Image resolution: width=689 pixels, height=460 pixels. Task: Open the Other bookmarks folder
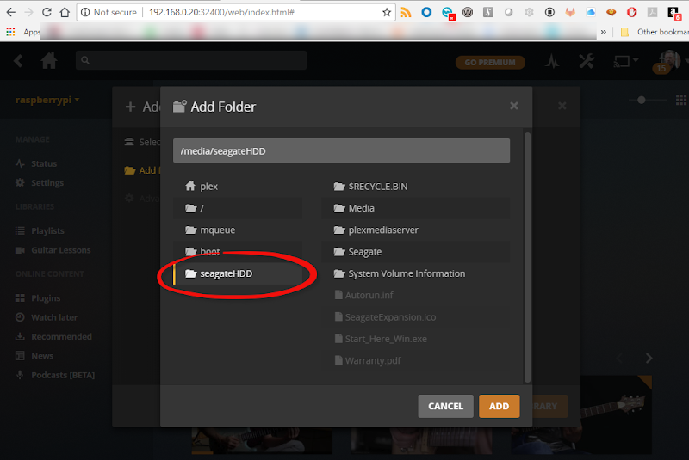click(x=655, y=32)
